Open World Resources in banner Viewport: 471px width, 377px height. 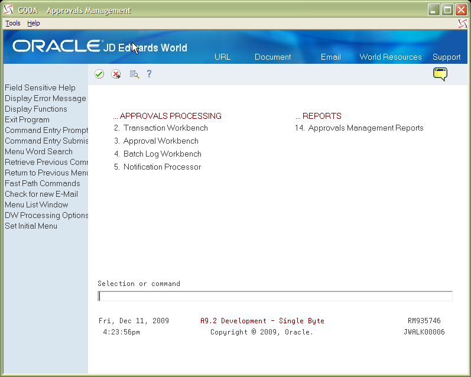(390, 57)
